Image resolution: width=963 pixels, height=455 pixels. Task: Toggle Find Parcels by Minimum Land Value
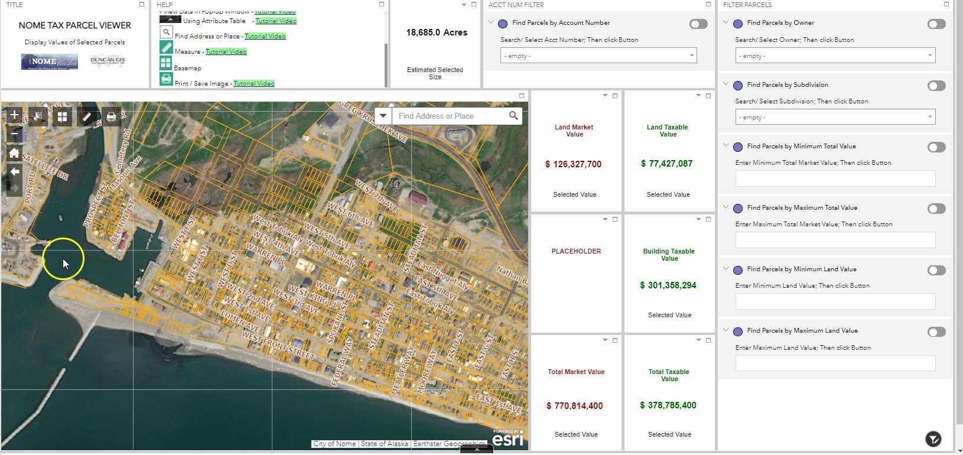pyautogui.click(x=936, y=271)
